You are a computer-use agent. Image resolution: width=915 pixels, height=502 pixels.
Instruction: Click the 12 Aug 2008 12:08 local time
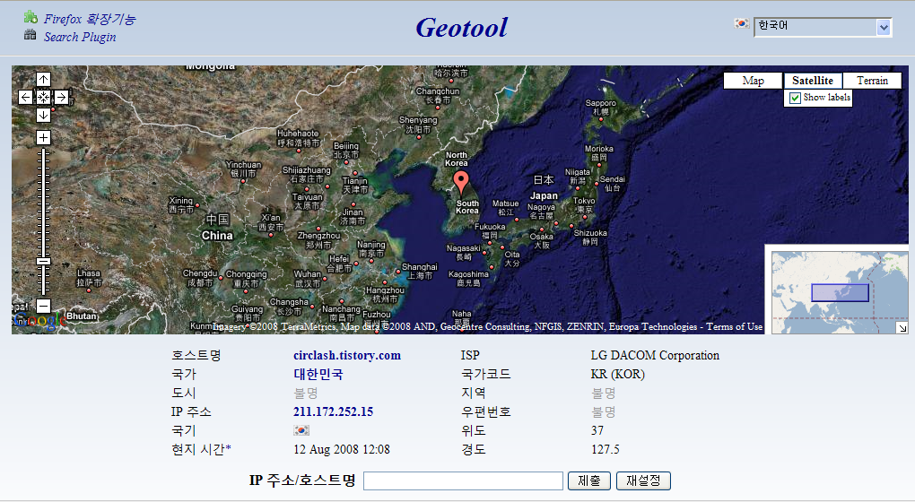point(342,449)
